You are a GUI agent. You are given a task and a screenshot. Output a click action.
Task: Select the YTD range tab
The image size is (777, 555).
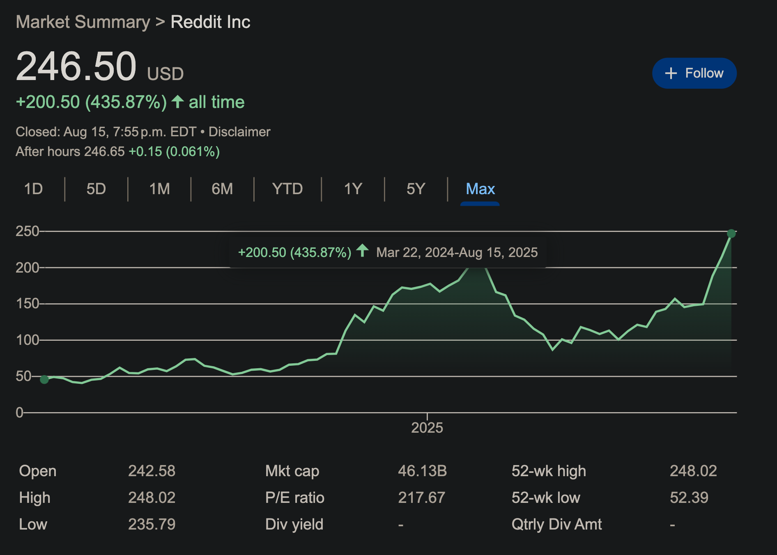287,189
